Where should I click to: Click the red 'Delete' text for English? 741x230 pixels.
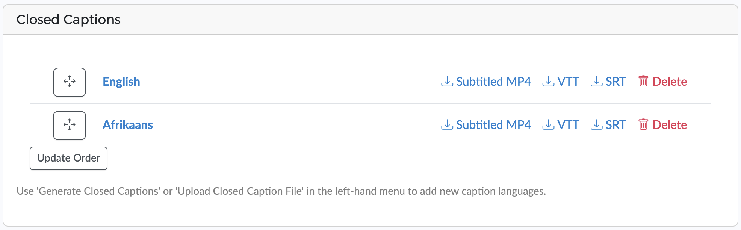tap(670, 82)
